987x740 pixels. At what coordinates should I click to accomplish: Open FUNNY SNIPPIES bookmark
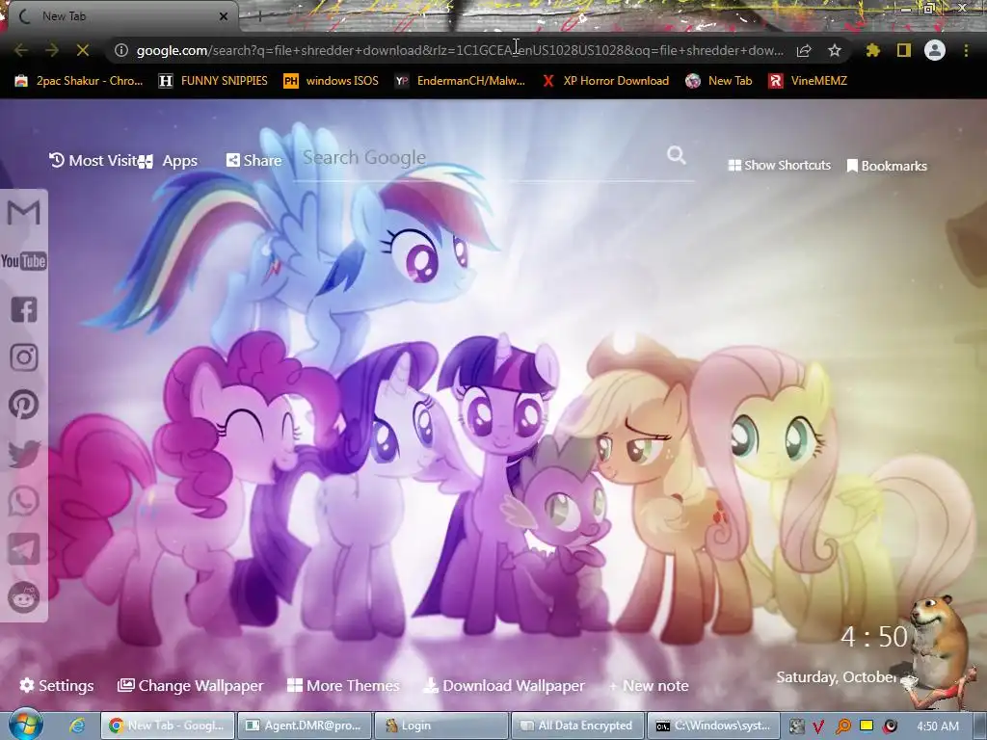click(213, 81)
